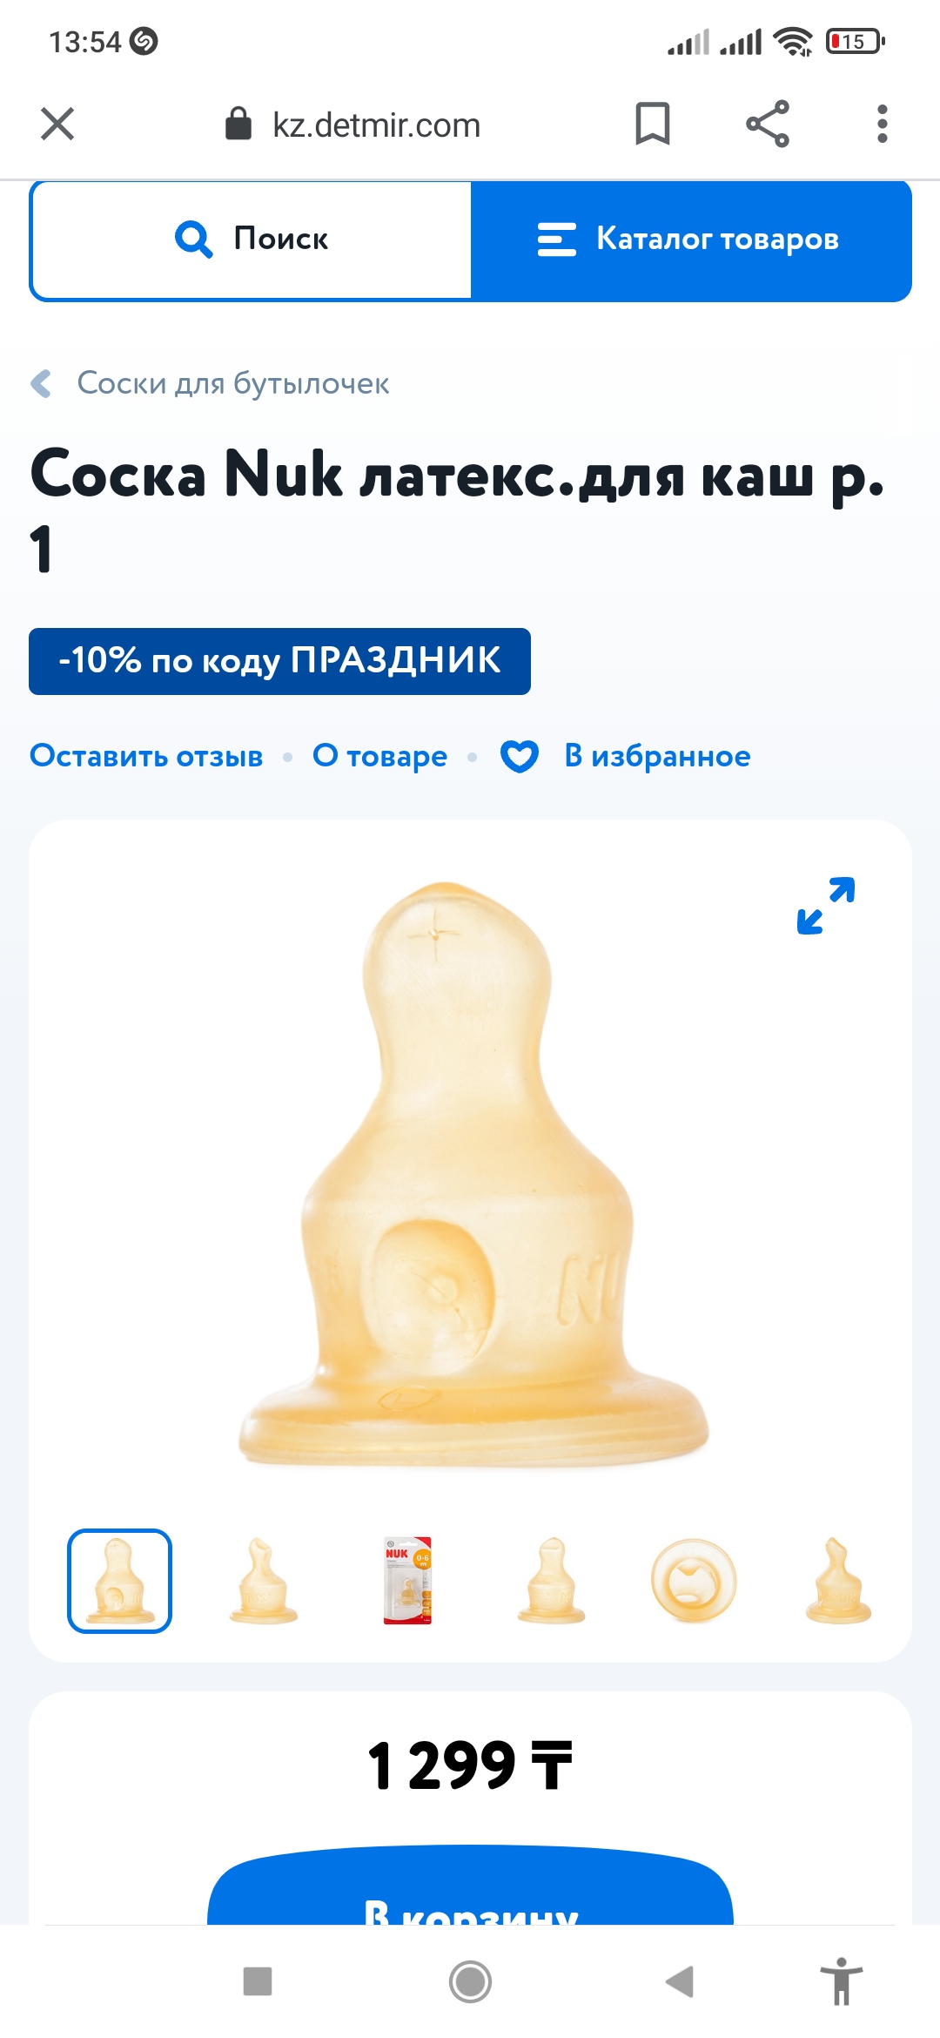Open the three-dot browser menu
The height and width of the screenshot is (2038, 940).
tap(883, 124)
